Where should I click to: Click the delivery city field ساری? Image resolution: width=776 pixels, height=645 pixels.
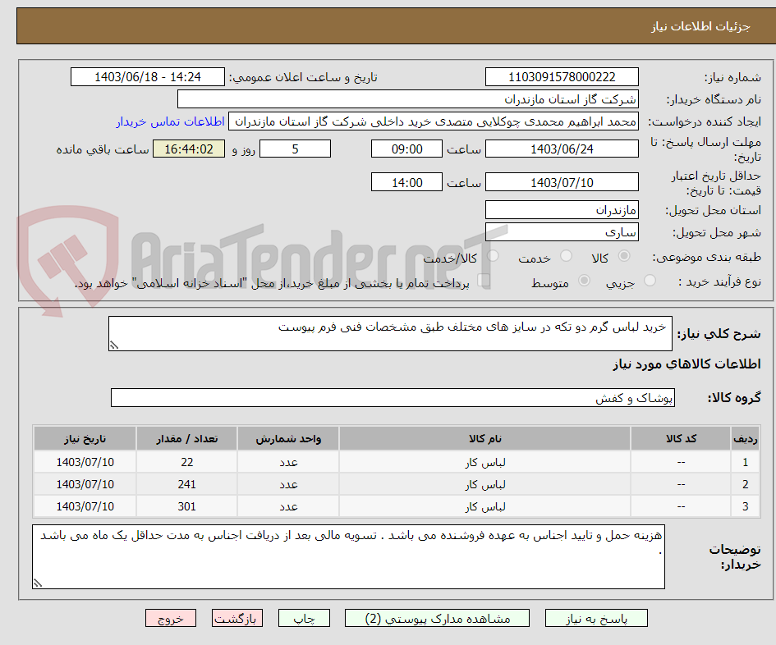pos(562,232)
